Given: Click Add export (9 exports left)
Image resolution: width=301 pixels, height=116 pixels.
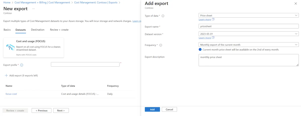Looking at the screenshot, I should [x=21, y=75].
